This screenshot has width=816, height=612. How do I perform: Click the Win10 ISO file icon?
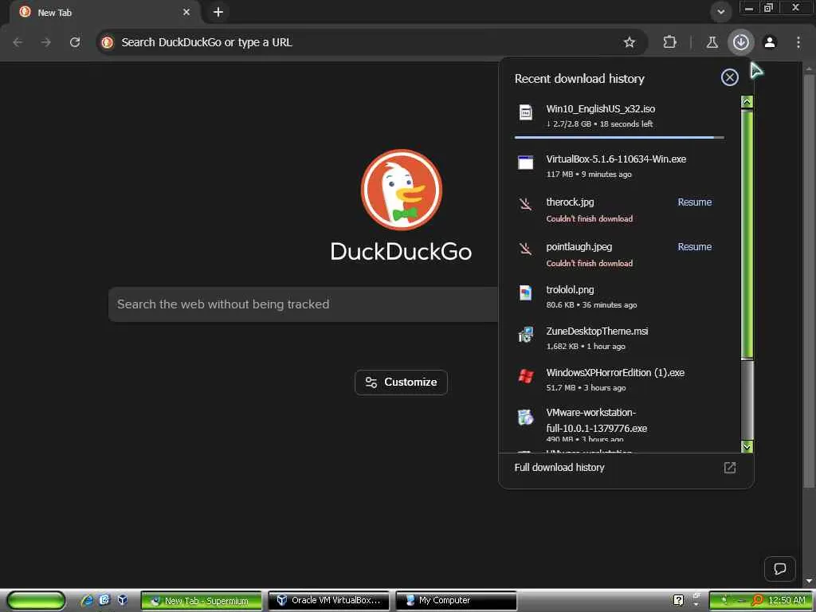click(526, 112)
